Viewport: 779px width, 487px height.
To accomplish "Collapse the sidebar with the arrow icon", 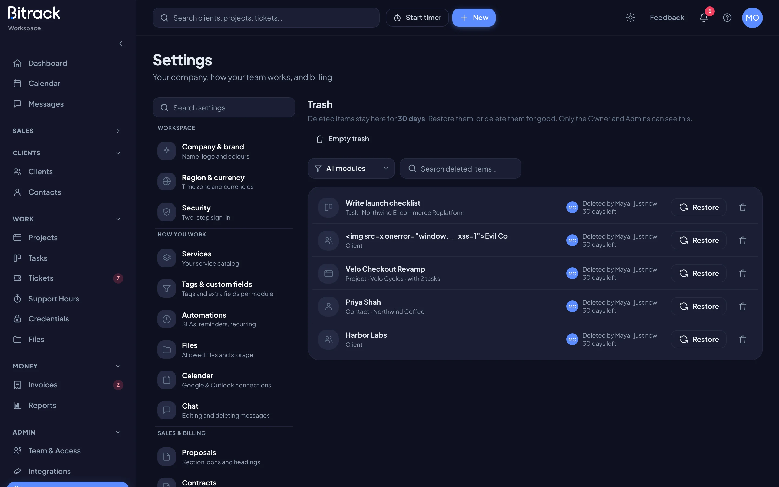I will [121, 44].
